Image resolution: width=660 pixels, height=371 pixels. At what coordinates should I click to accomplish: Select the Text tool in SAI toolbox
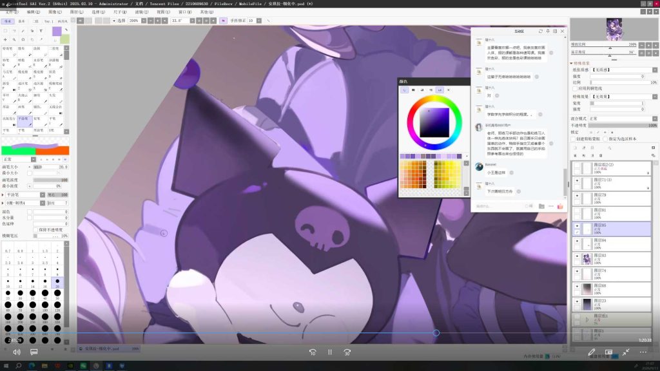click(x=41, y=31)
